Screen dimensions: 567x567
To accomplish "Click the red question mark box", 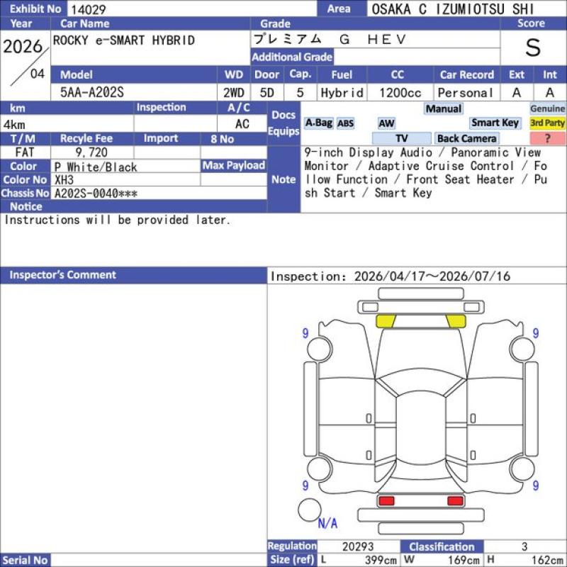I will tap(547, 138).
